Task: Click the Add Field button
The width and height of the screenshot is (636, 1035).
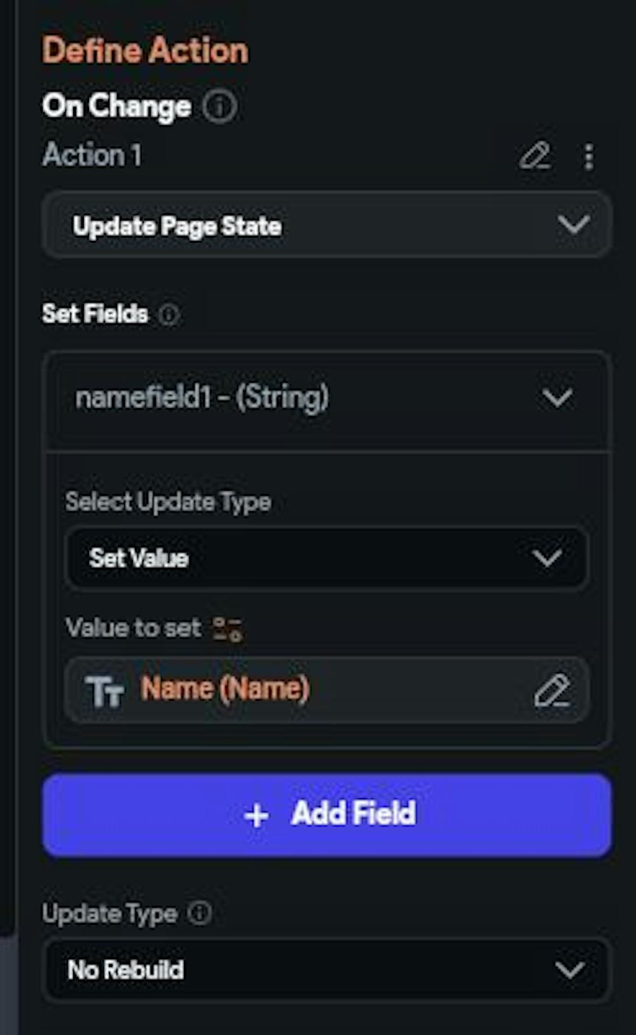Action: point(353,814)
